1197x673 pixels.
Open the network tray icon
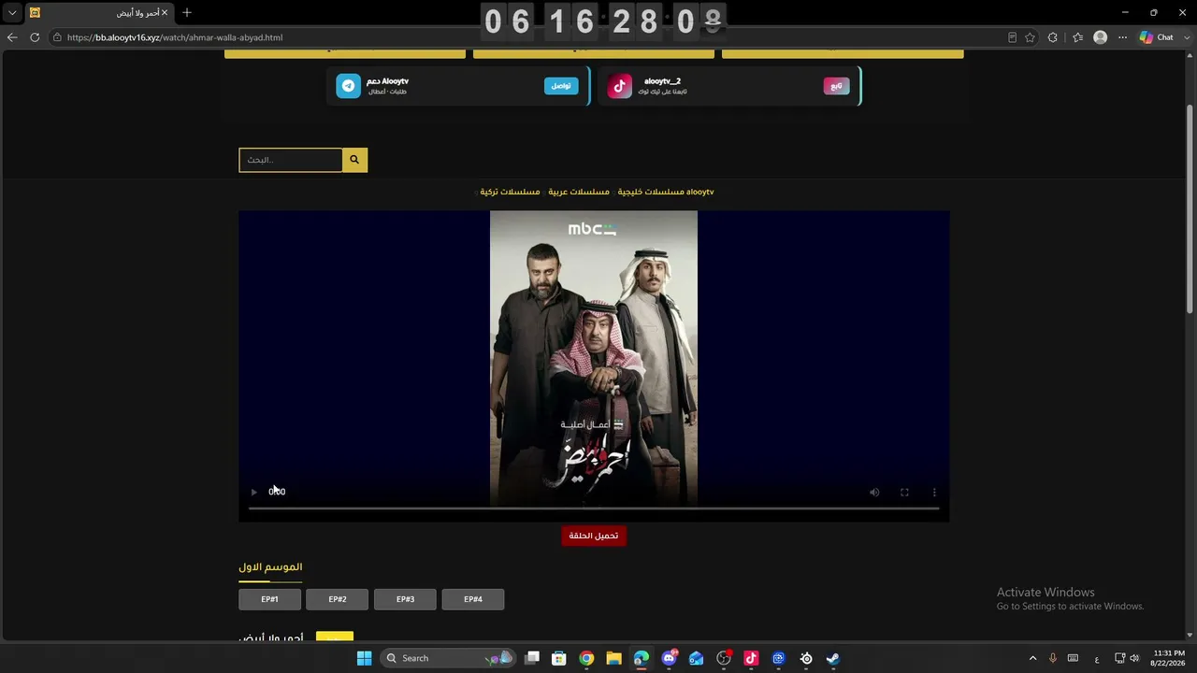1120,658
